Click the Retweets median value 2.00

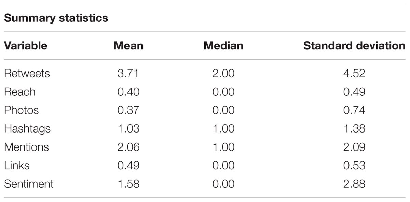click(223, 73)
